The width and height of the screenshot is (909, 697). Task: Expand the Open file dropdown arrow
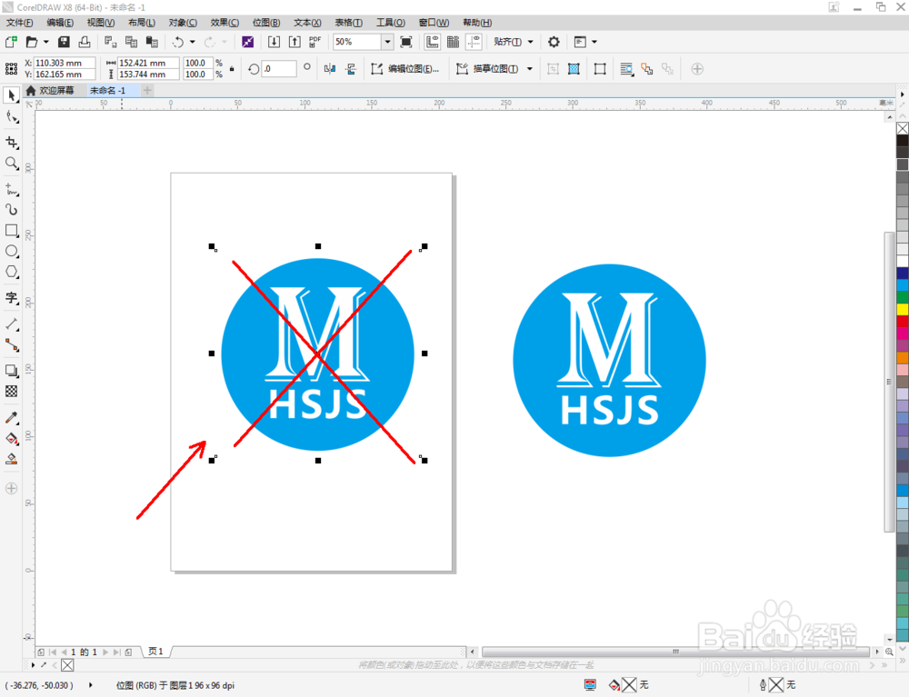45,42
